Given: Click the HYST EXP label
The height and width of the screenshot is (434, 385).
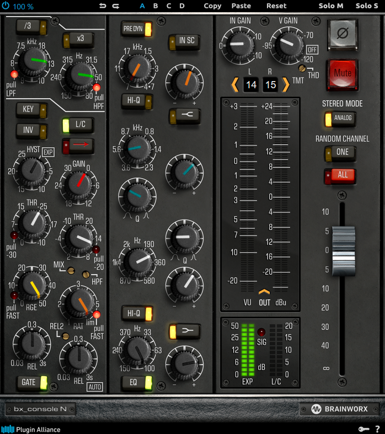Looking at the screenshot, I should click(48, 152).
